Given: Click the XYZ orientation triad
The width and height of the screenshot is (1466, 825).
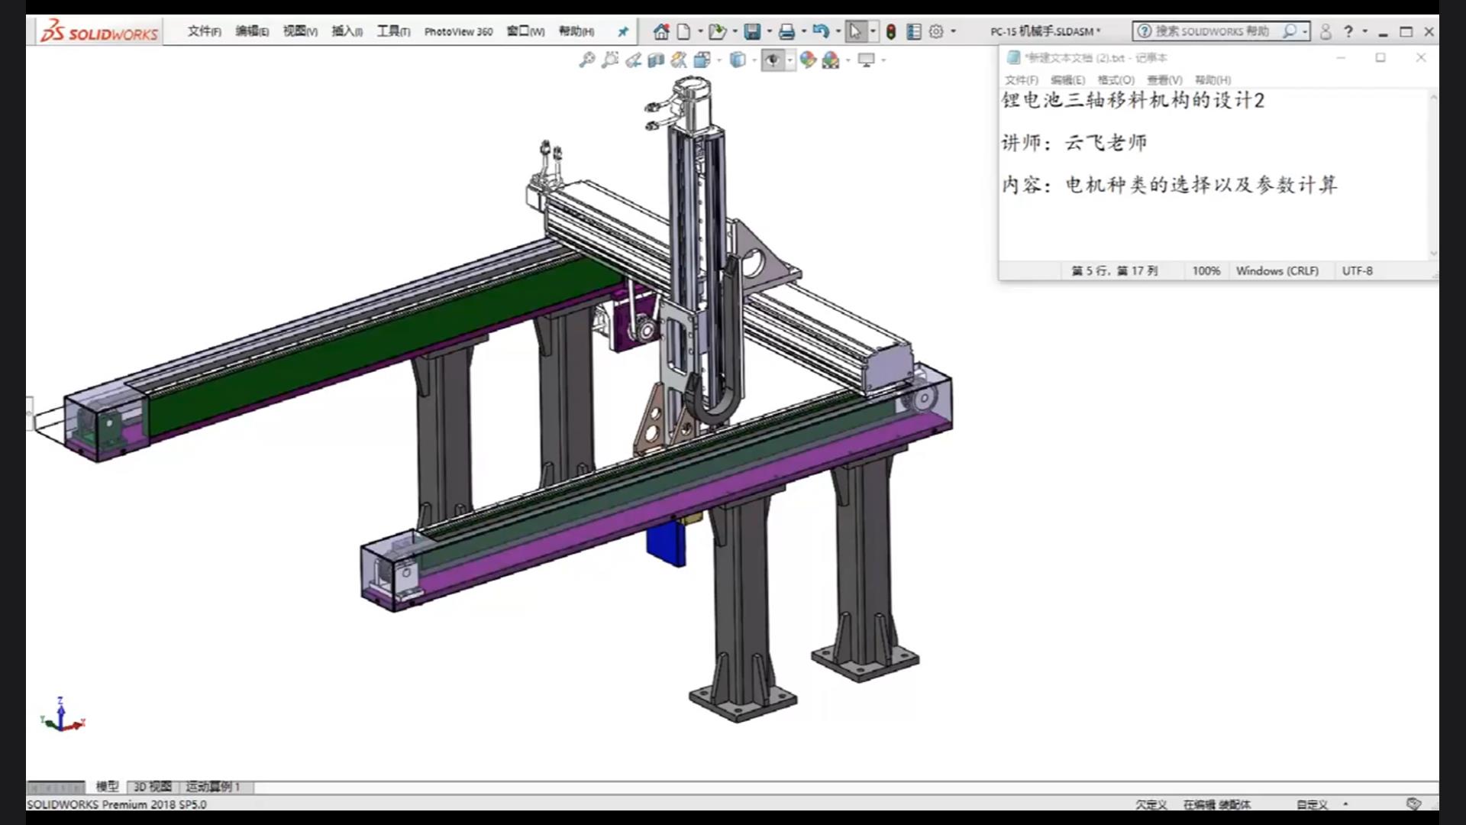Looking at the screenshot, I should [62, 715].
